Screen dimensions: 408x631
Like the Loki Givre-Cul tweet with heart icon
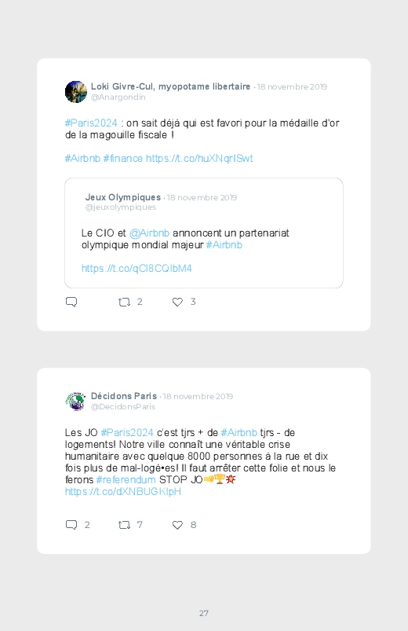(177, 302)
